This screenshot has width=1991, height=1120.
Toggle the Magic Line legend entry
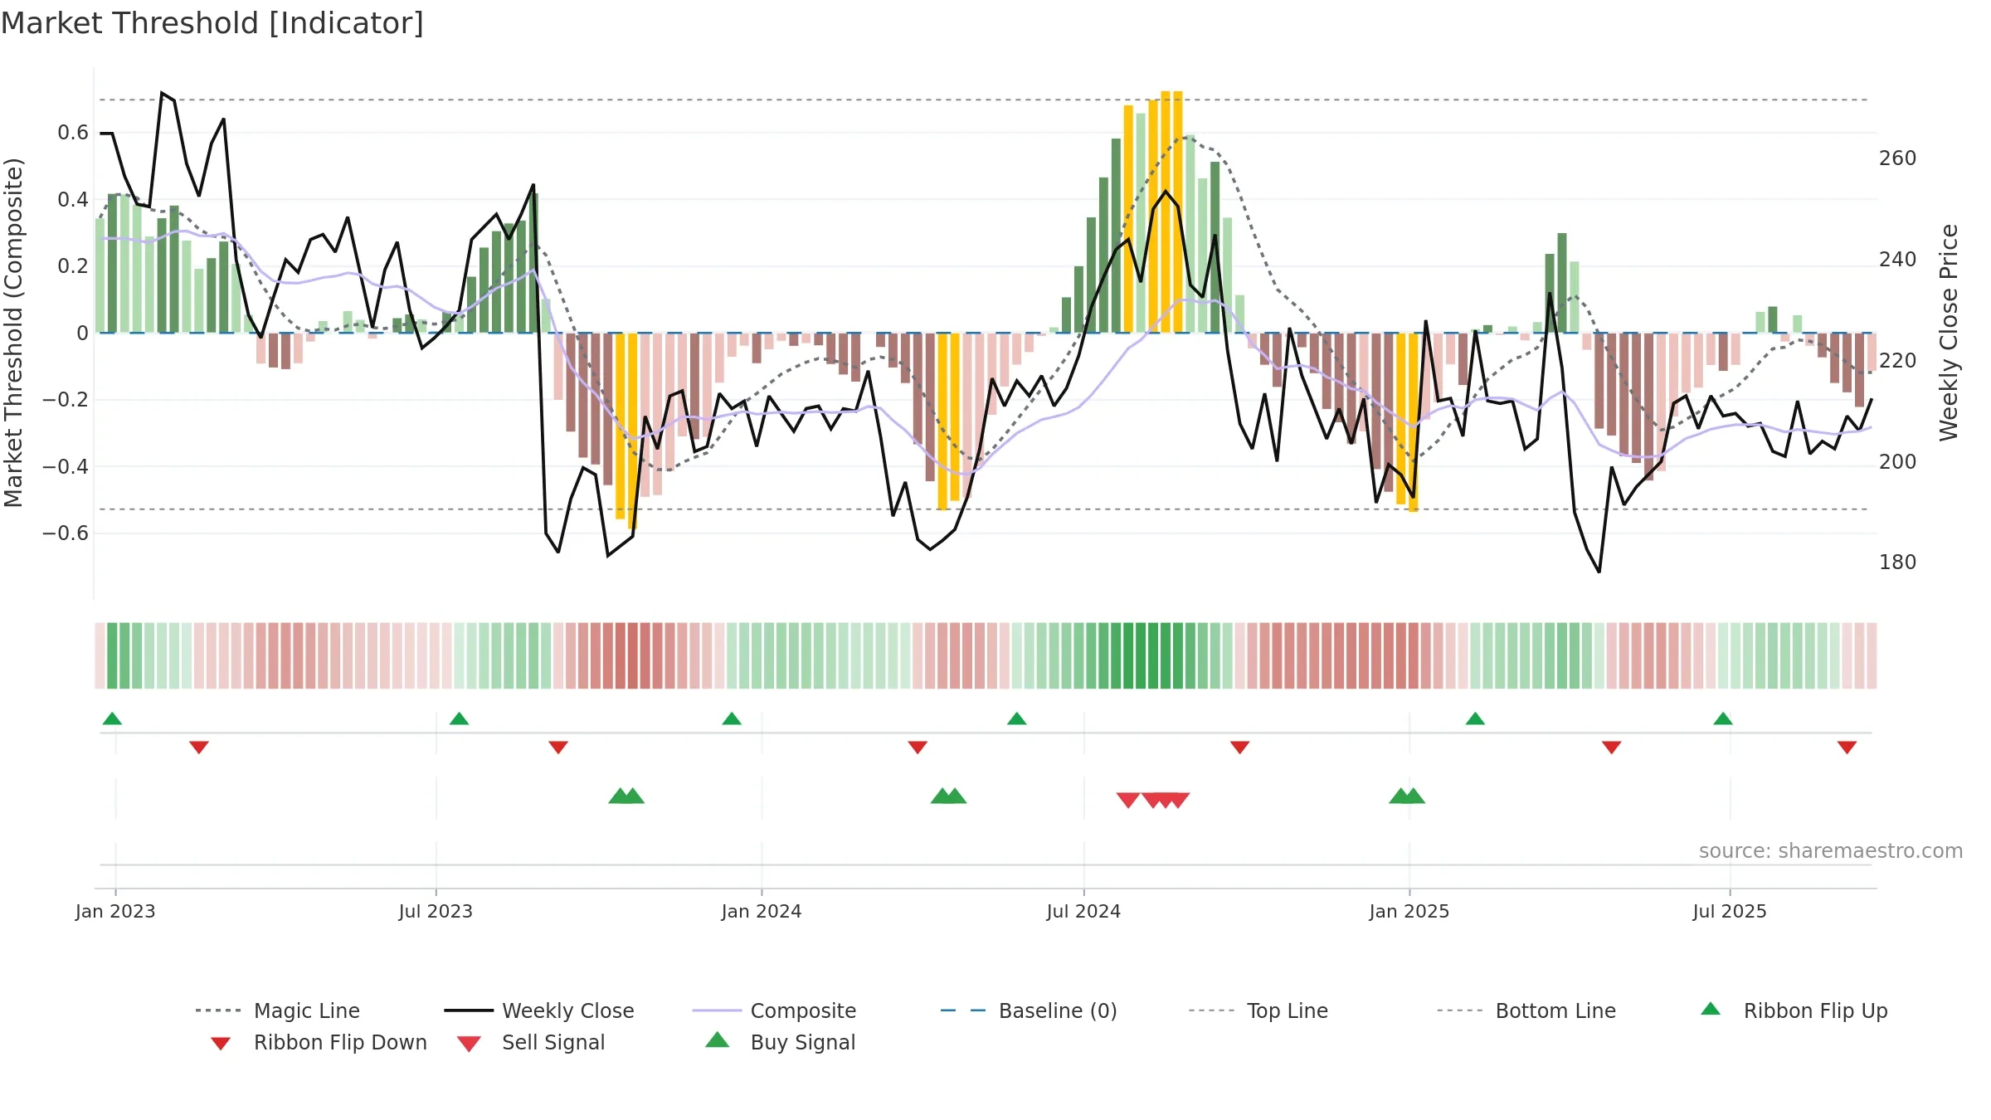[x=278, y=1010]
